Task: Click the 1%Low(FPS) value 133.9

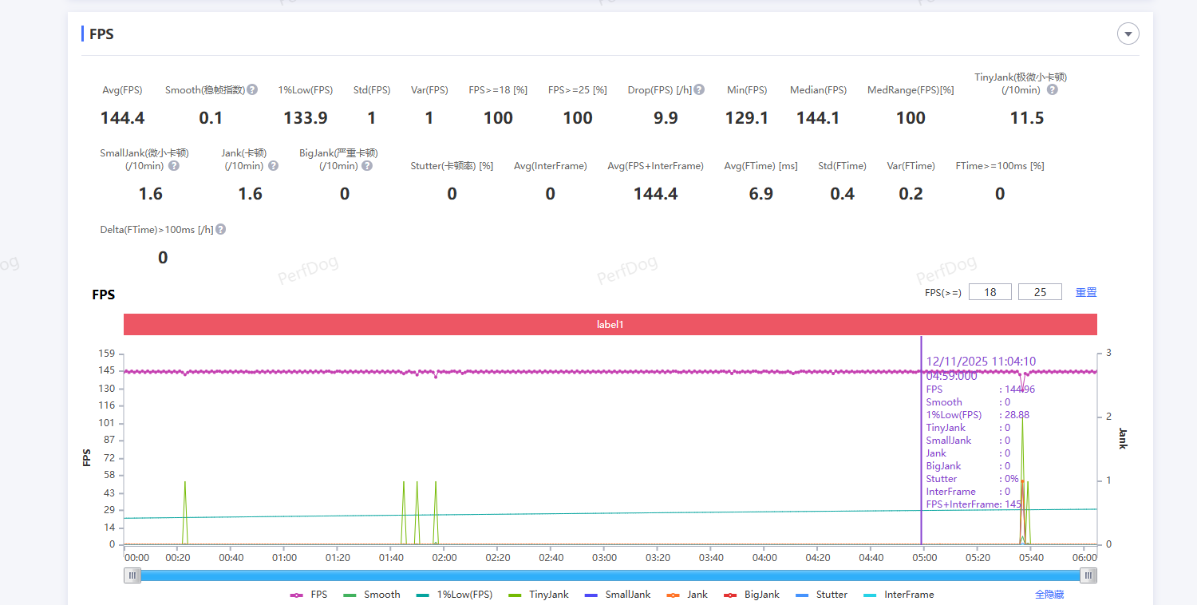Action: click(x=306, y=118)
